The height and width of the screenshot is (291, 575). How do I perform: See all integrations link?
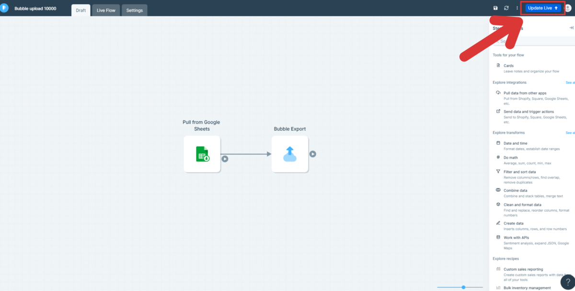tap(570, 83)
